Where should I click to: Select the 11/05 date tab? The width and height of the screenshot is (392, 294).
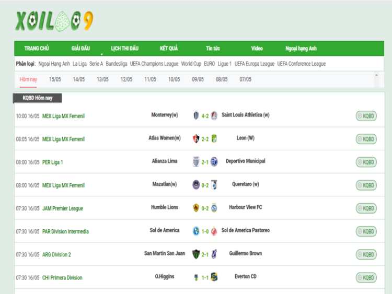pos(150,79)
